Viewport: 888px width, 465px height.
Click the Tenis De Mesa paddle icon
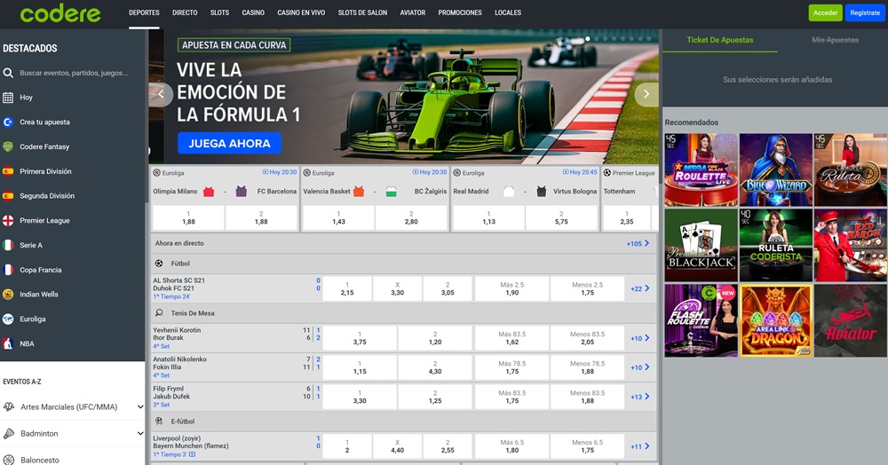click(x=159, y=313)
